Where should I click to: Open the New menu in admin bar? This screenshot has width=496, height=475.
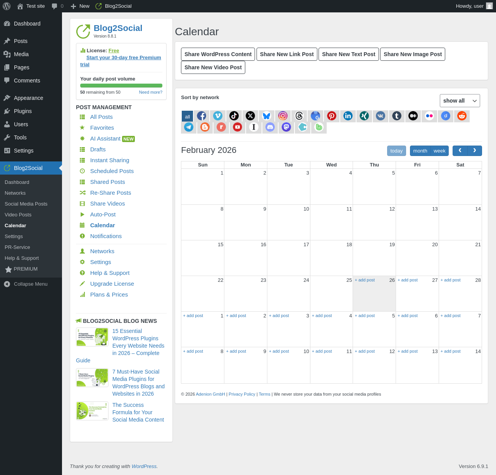point(80,6)
